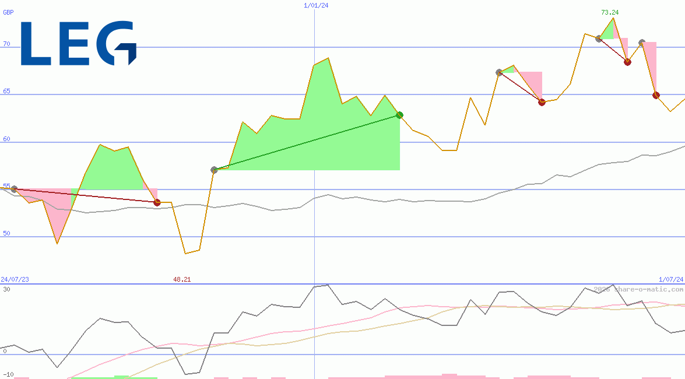Click the red marker on the 65 line
Image resolution: width=685 pixels, height=379 pixels.
656,95
